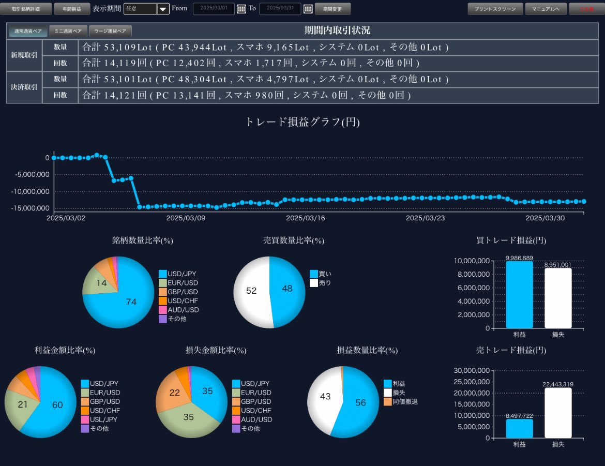Viewport: 605px width, 466px height.
Task: Select the 74% USD/JPY slice in 銘柄数量比率
Action: pos(132,302)
